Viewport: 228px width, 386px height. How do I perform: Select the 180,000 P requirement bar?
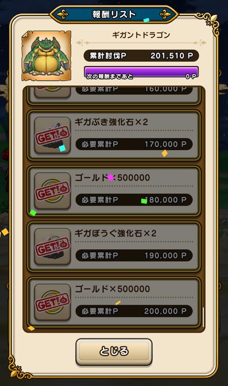click(134, 200)
